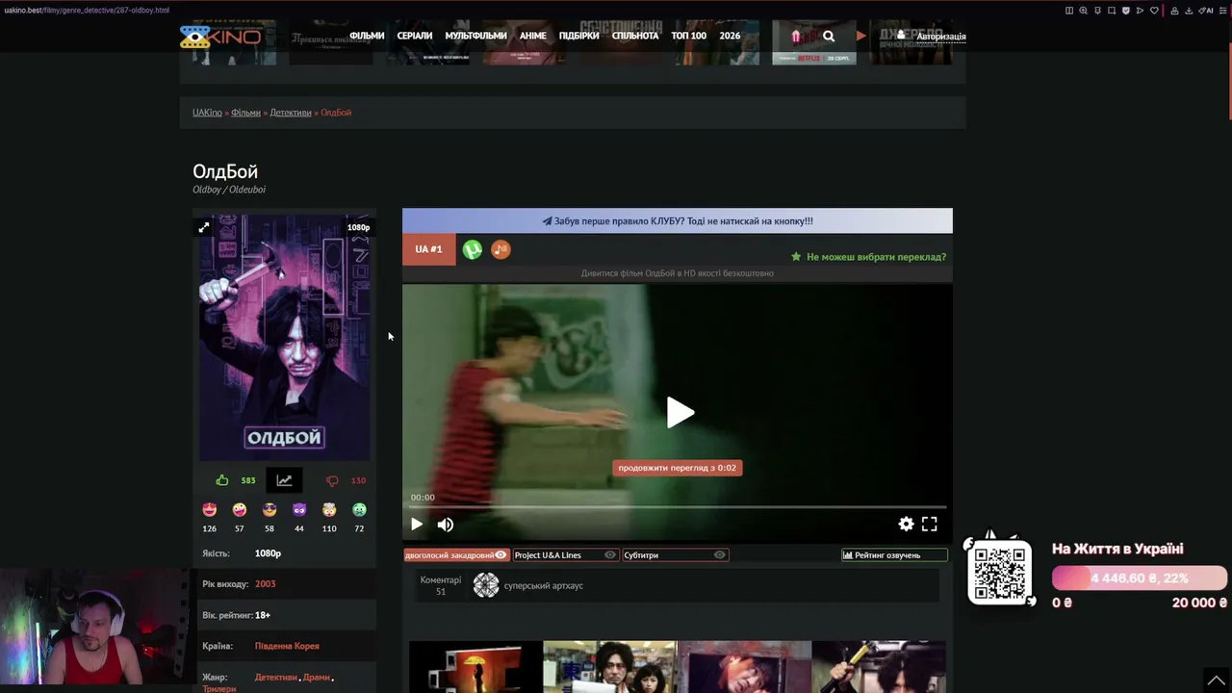Click the browser pin icon
Image resolution: width=1232 pixels, height=693 pixels.
[x=1097, y=11]
